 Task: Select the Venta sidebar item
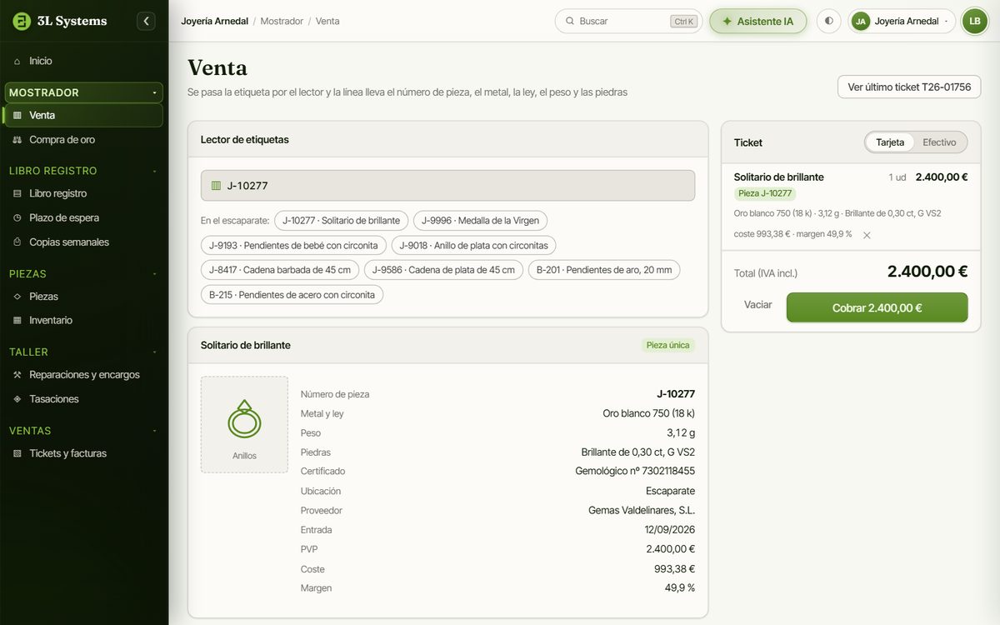tap(84, 115)
